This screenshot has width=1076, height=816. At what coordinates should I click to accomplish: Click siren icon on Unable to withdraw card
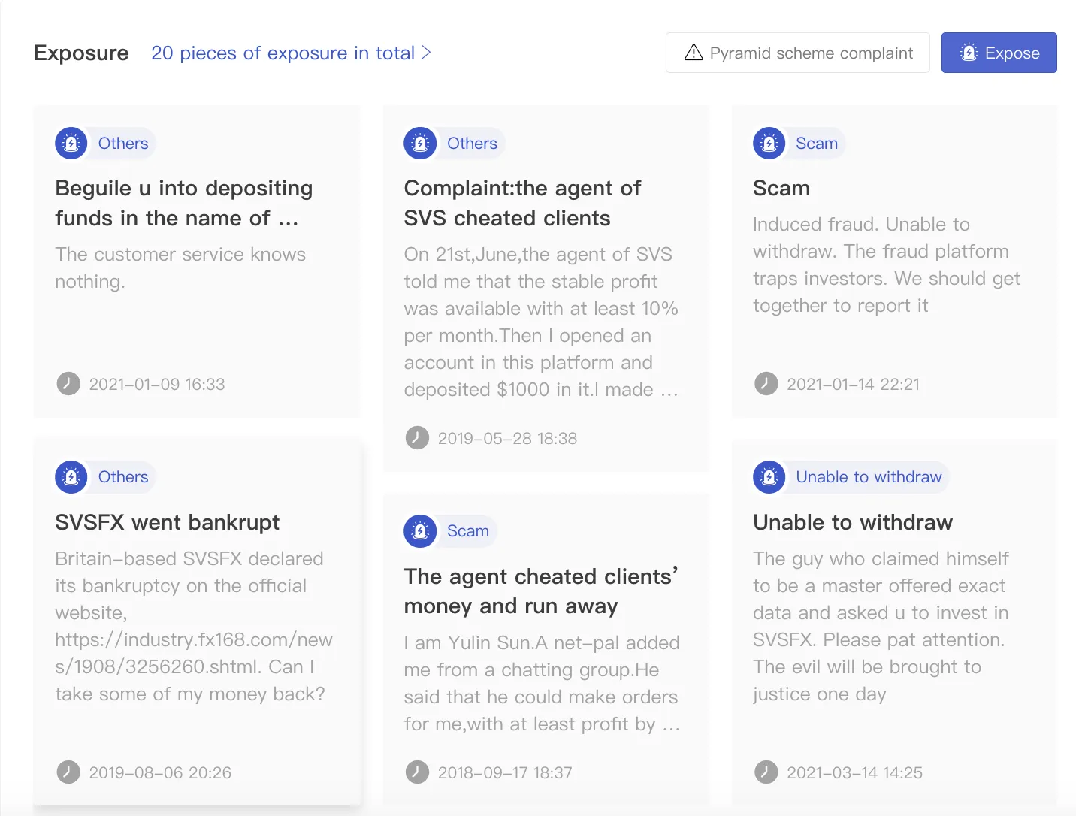(769, 477)
